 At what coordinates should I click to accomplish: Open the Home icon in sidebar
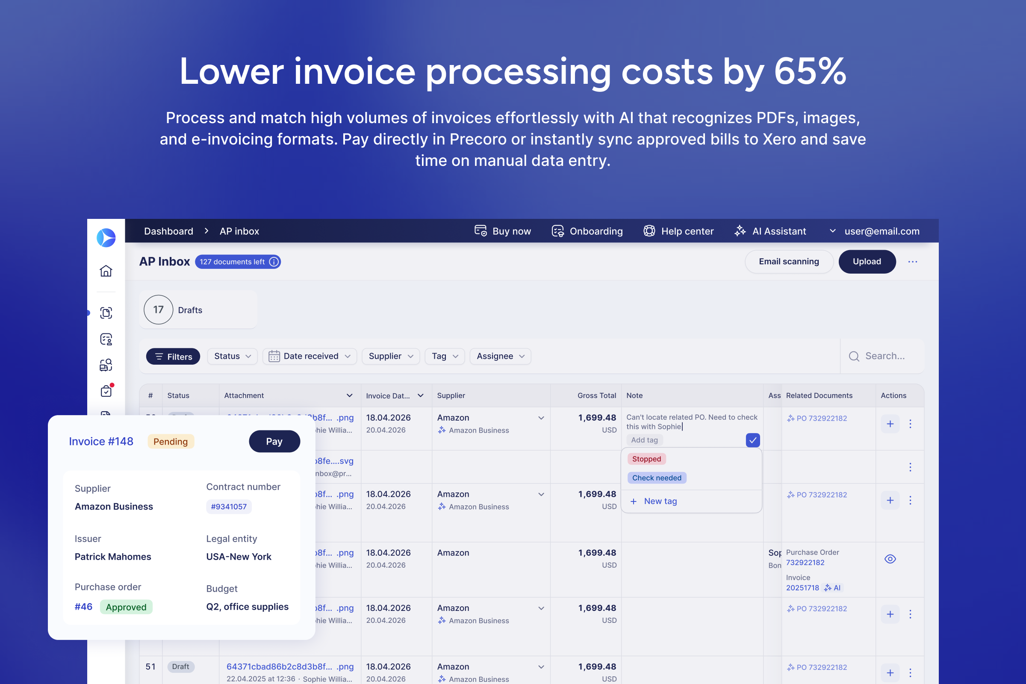106,271
